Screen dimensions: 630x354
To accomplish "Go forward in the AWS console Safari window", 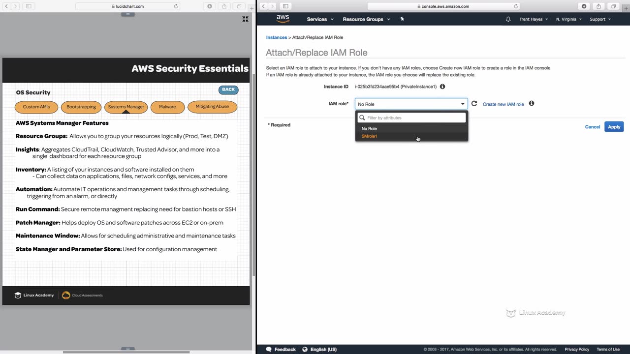I will click(273, 6).
